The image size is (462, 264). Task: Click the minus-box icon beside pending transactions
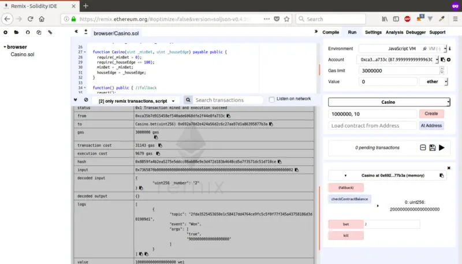click(423, 148)
